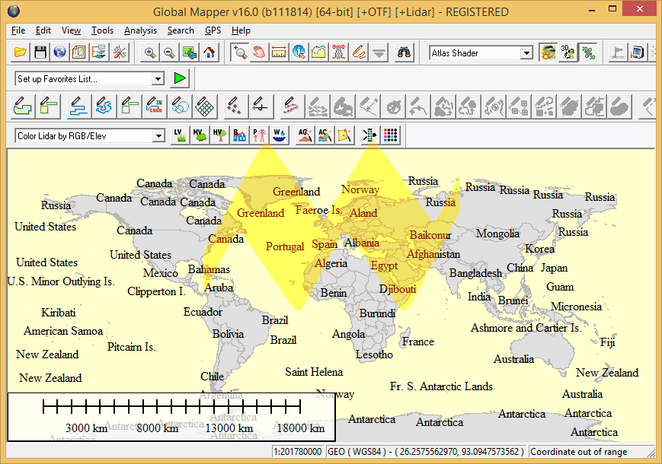Click the create COGO feature icon
Screen dimensions: 662x464
(155, 106)
